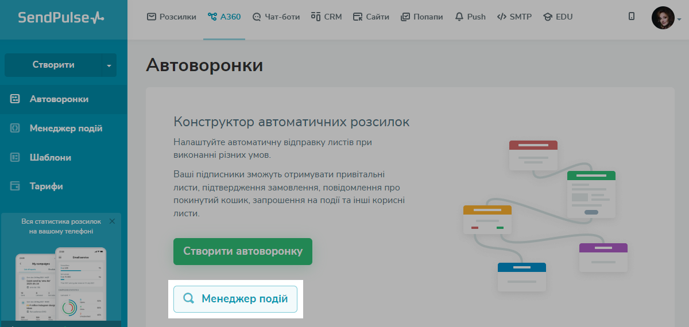Open the SMTP tab
This screenshot has width=689, height=327.
coord(514,17)
